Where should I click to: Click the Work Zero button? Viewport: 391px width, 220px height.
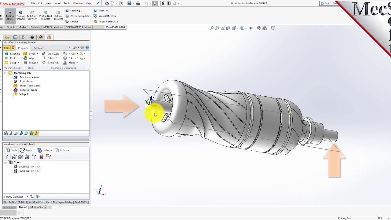click(x=50, y=54)
